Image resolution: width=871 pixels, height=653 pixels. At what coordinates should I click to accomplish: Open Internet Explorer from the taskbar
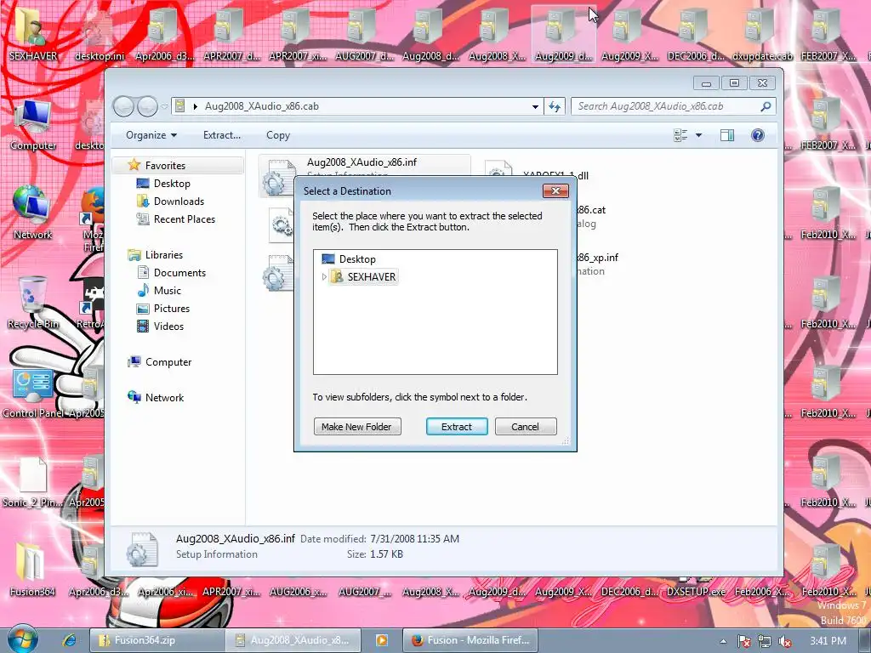coord(70,640)
